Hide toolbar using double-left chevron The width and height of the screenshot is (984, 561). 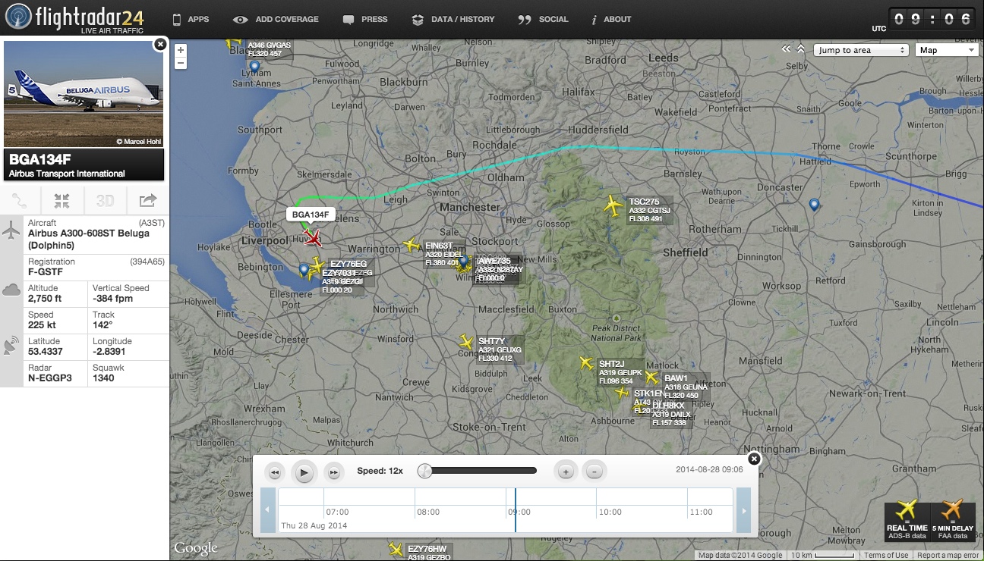coord(787,49)
